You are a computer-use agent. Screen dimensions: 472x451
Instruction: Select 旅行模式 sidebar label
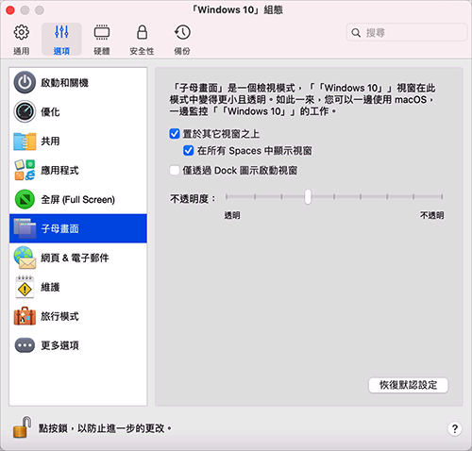point(59,316)
